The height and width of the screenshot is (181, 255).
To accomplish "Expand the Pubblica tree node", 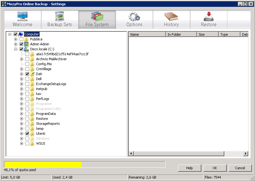I will click(16, 39).
